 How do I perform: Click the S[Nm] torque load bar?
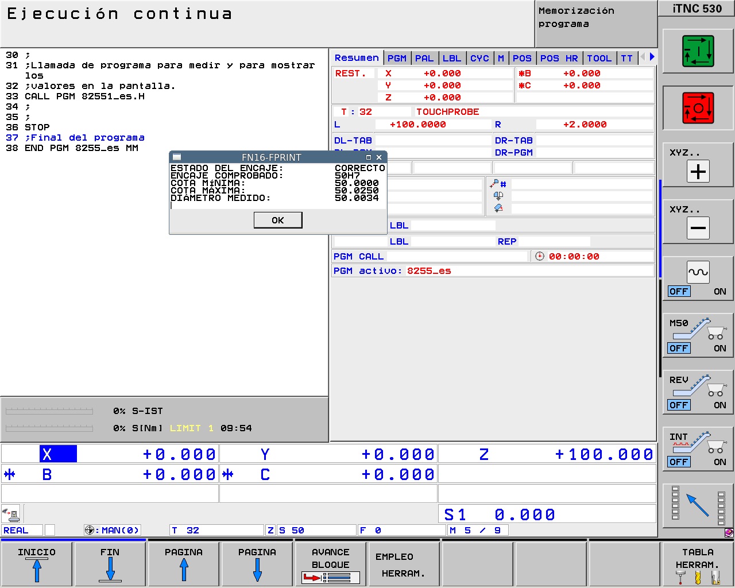(49, 428)
